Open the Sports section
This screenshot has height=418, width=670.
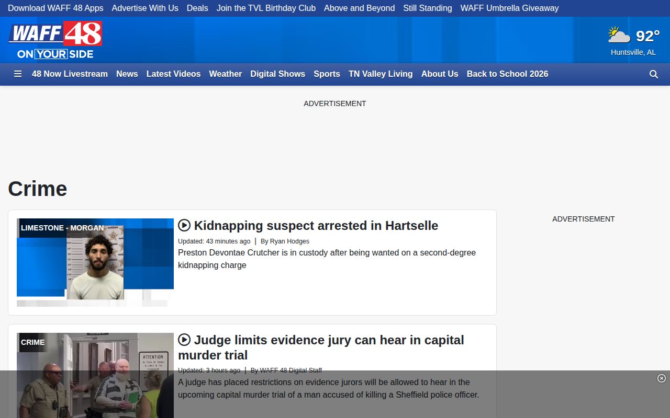[x=327, y=74]
